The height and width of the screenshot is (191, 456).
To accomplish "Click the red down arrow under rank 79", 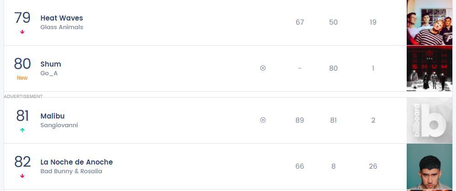I will click(22, 32).
